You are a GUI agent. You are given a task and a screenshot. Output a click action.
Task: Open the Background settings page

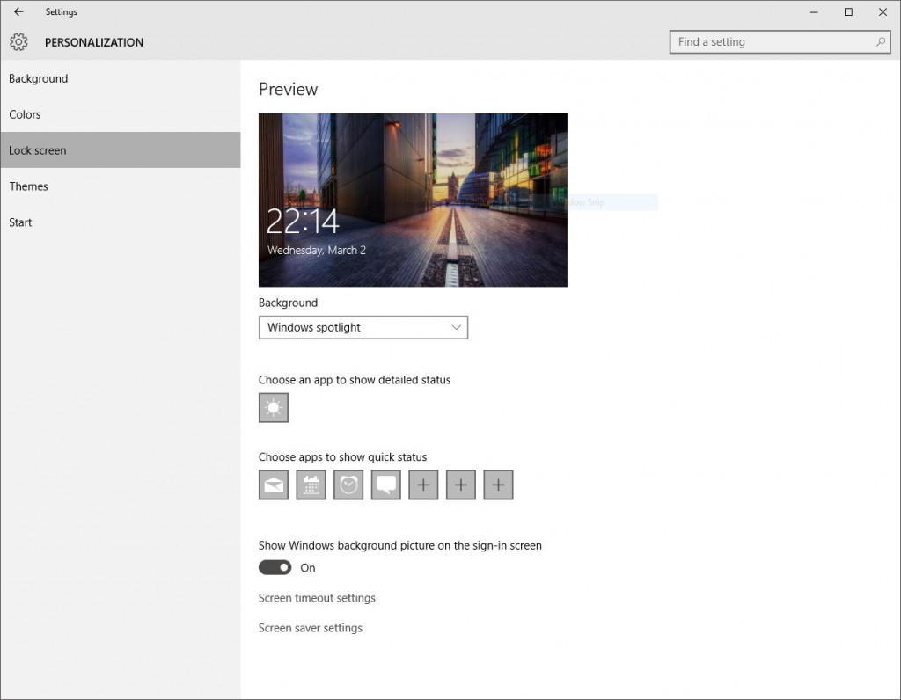120,78
